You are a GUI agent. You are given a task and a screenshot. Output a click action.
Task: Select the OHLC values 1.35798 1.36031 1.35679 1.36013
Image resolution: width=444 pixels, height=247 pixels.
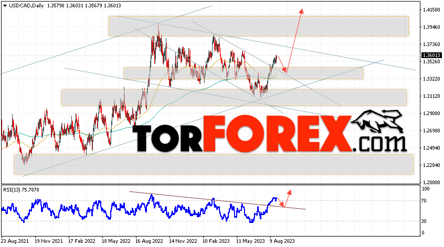tap(83, 5)
